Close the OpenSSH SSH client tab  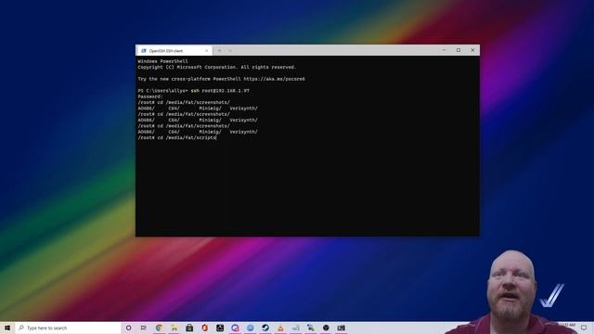(206, 50)
